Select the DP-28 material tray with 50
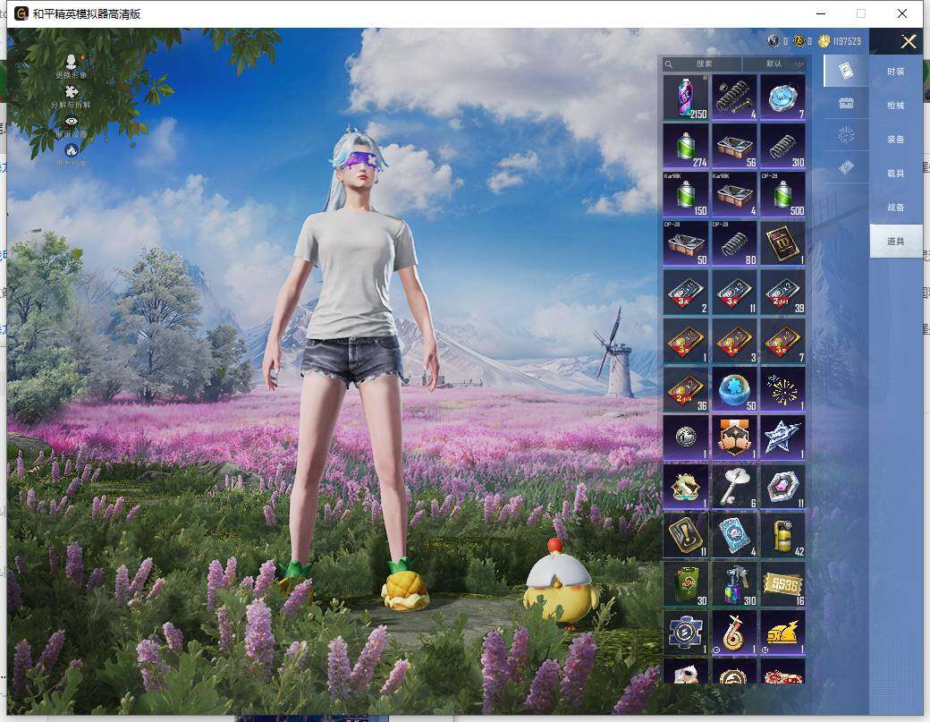930x722 pixels. tap(686, 243)
